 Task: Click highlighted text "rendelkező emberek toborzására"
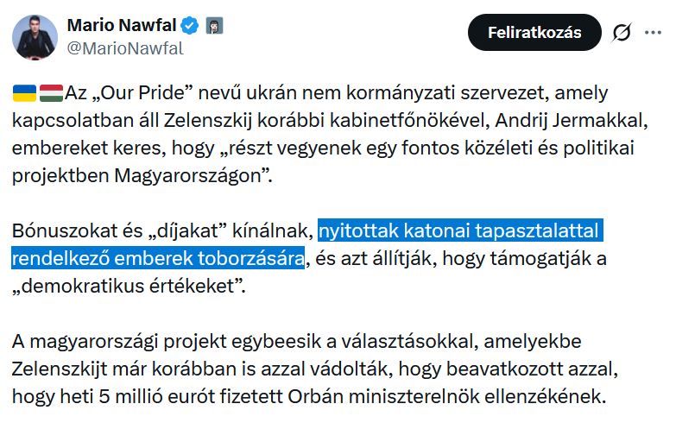tap(158, 258)
